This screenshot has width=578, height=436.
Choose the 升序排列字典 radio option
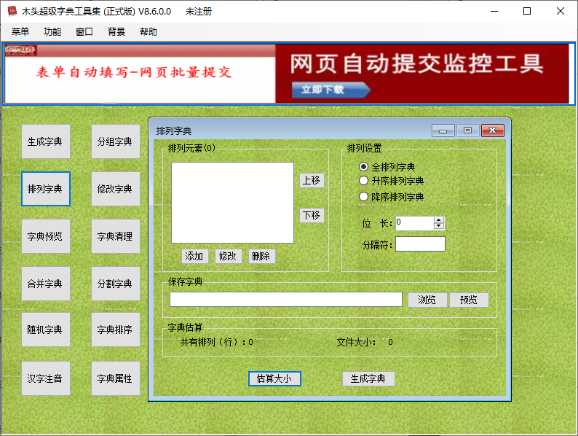364,181
